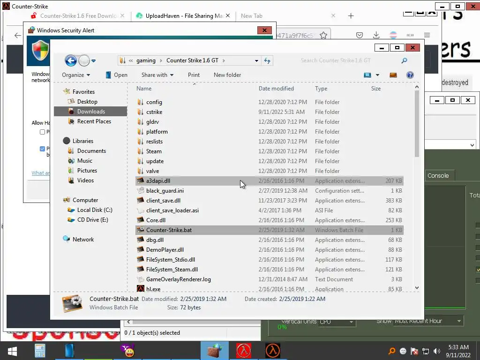Viewport: 480px width, 360px height.
Task: Change your view with the view icon
Action: tap(367, 75)
